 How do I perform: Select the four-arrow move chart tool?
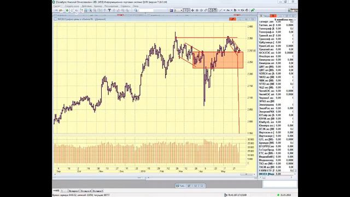[192, 10]
